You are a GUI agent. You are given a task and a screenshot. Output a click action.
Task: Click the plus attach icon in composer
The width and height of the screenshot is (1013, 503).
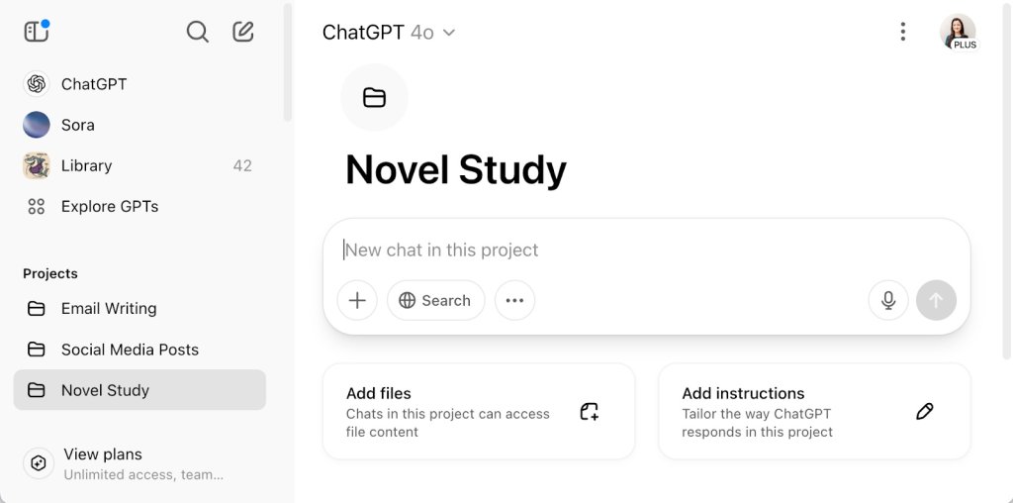pyautogui.click(x=357, y=300)
